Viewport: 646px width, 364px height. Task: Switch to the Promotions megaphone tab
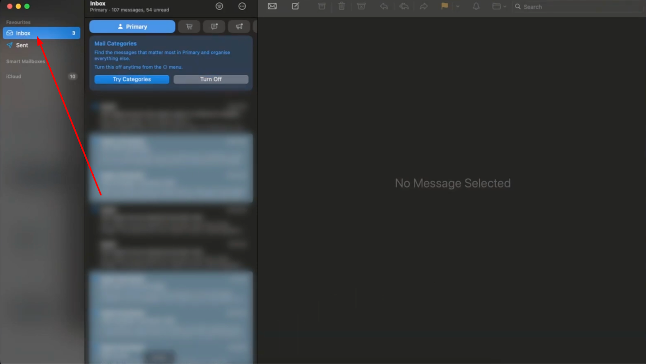(x=239, y=27)
